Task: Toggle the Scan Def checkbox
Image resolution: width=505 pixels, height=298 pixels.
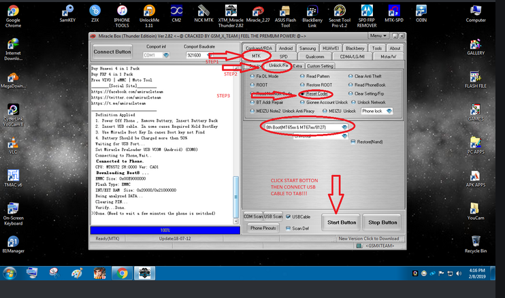Action: point(289,228)
